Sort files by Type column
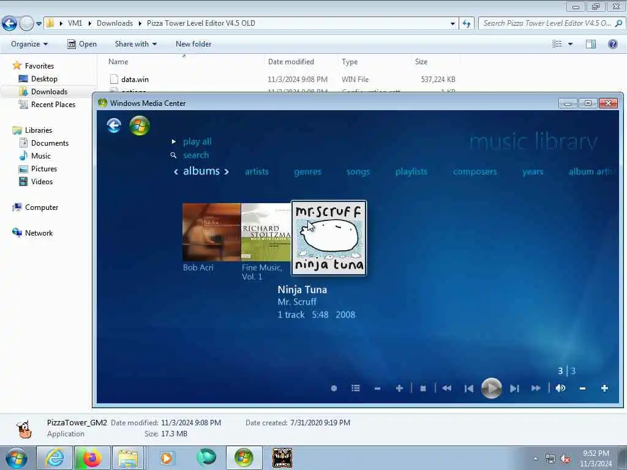This screenshot has height=470, width=627. click(350, 62)
